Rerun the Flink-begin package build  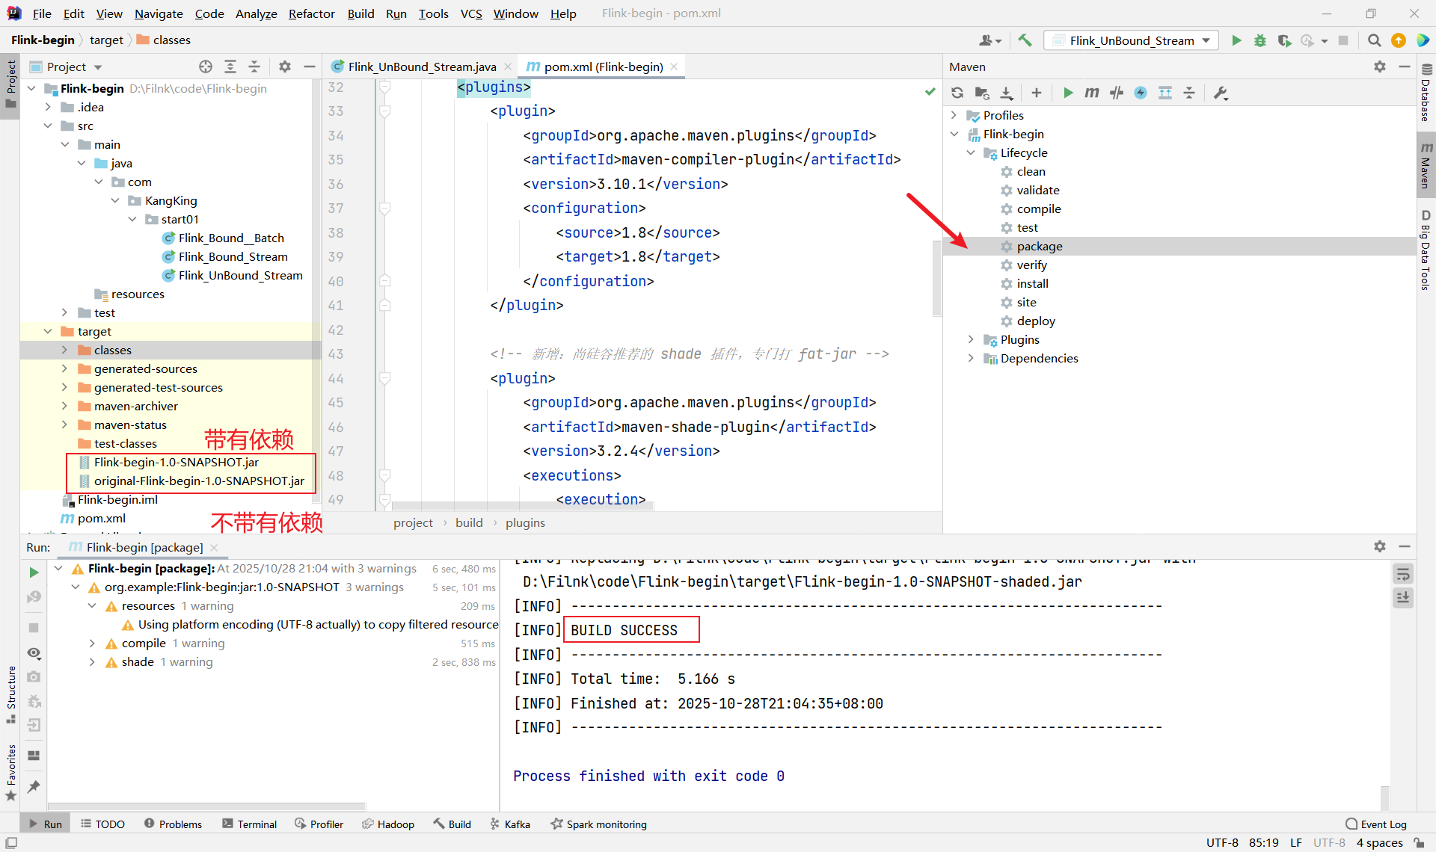tap(34, 572)
